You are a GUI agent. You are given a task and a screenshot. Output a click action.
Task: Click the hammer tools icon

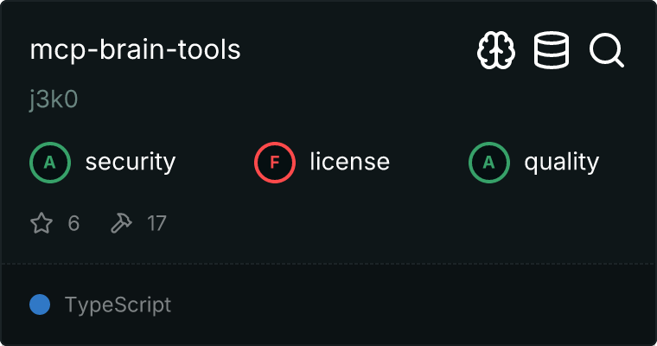[x=120, y=224]
